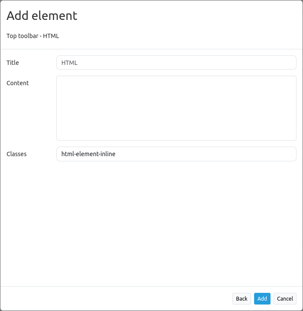
Task: Click the Title label
Action: point(13,63)
